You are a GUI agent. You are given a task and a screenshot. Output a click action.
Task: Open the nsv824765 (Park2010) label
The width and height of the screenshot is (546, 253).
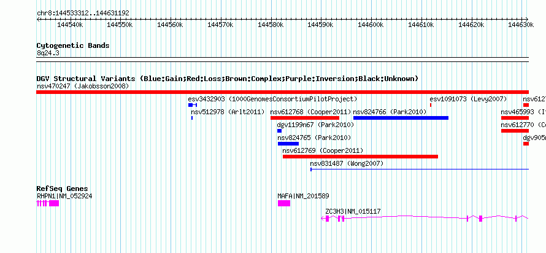pyautogui.click(x=315, y=138)
